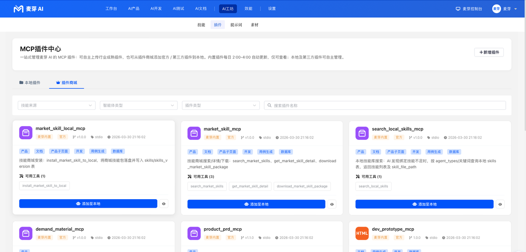Screen dimensions: 526x252
Task: Click the 新增插件 button
Action: coord(489,52)
